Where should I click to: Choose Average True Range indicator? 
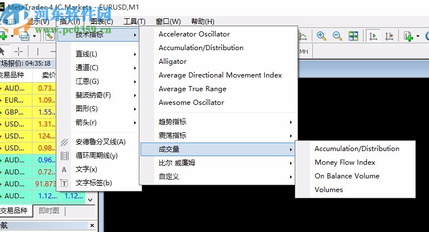[x=193, y=89]
